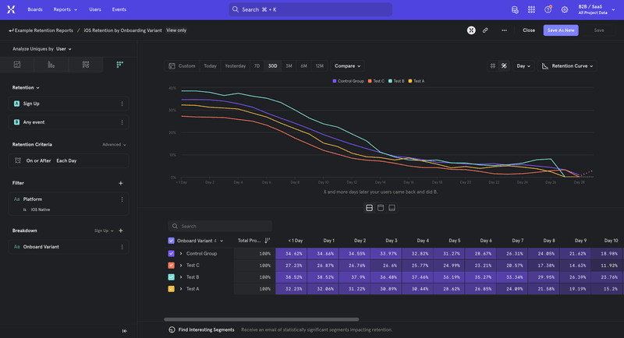The width and height of the screenshot is (624, 338).
Task: Uncheck the Control Group checkbox
Action: [172, 253]
